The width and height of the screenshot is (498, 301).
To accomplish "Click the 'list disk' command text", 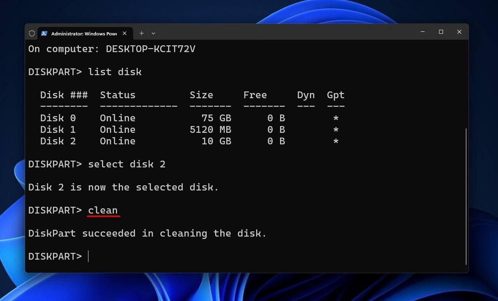I will tap(115, 72).
